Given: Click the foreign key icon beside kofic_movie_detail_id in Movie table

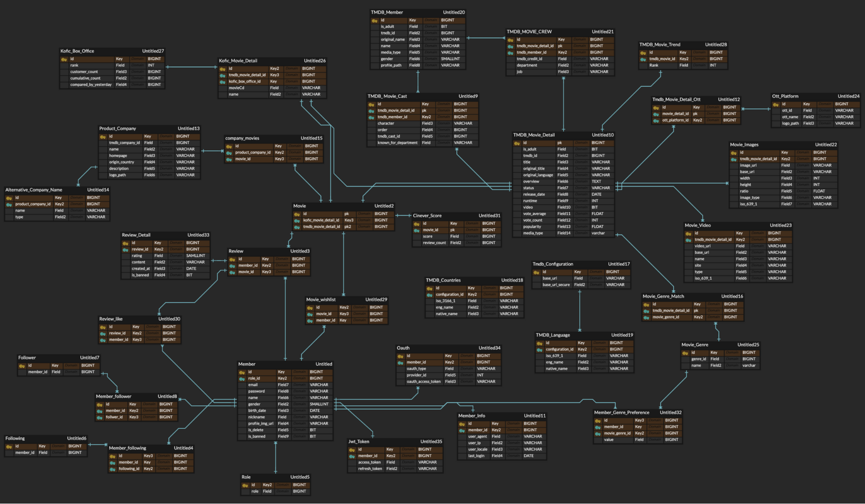Looking at the screenshot, I should pyautogui.click(x=297, y=221).
